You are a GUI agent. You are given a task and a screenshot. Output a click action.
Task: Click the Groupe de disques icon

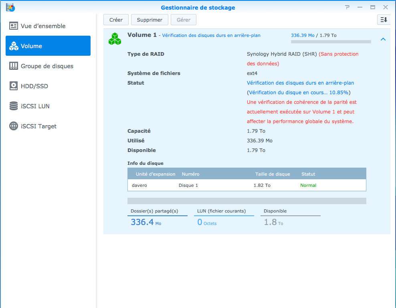pyautogui.click(x=13, y=66)
